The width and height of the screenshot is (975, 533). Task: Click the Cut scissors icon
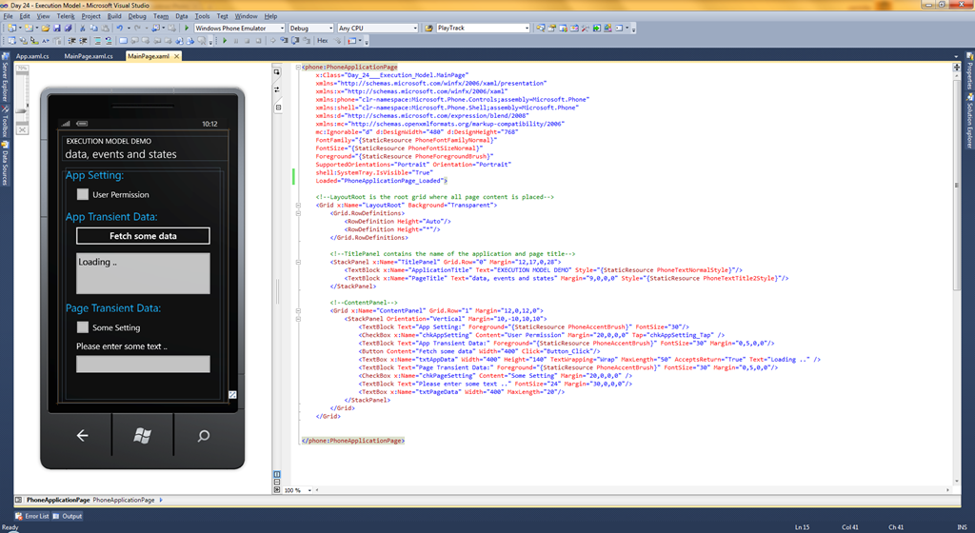pos(83,29)
